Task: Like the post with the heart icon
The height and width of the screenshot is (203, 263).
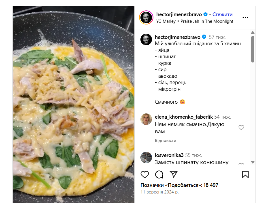Action: (145, 174)
